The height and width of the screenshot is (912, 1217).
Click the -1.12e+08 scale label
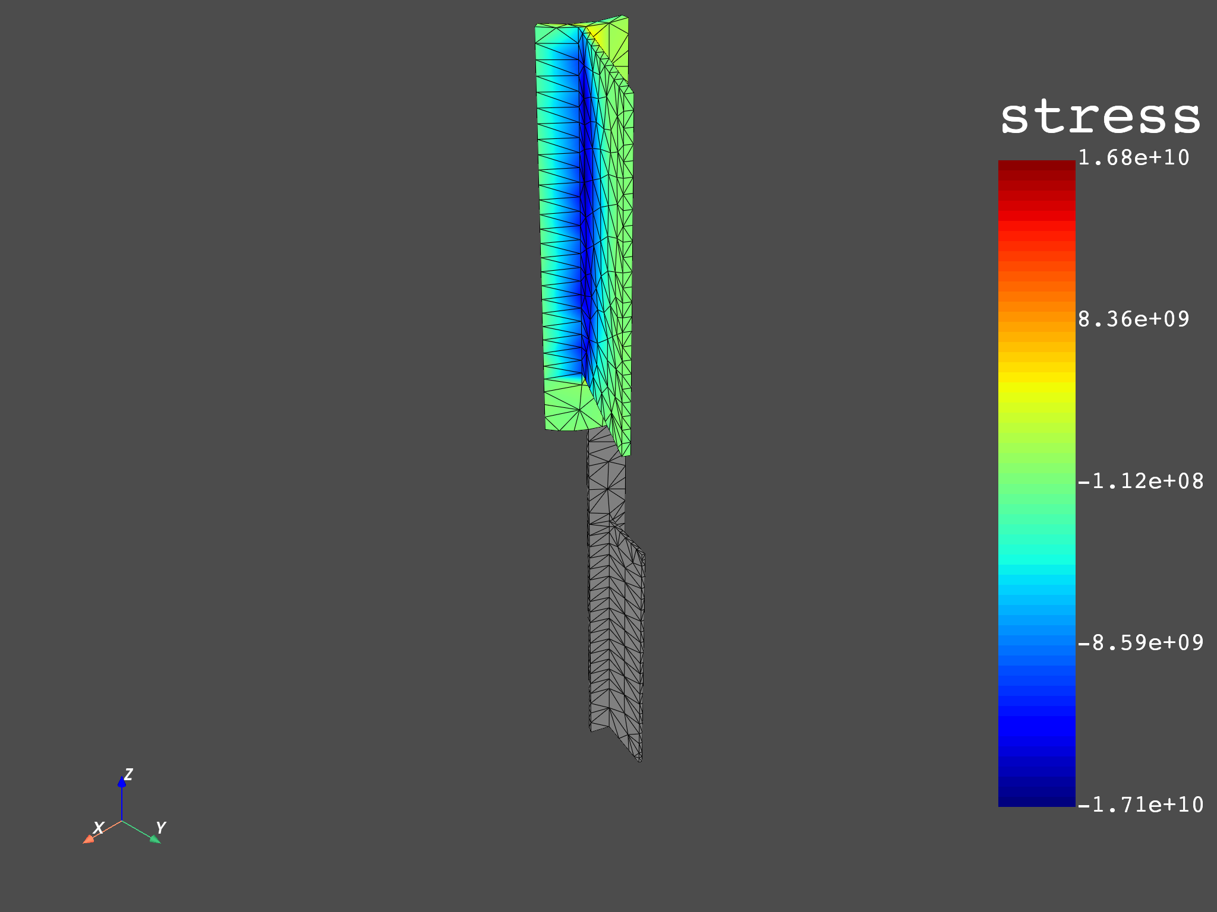coord(1141,481)
